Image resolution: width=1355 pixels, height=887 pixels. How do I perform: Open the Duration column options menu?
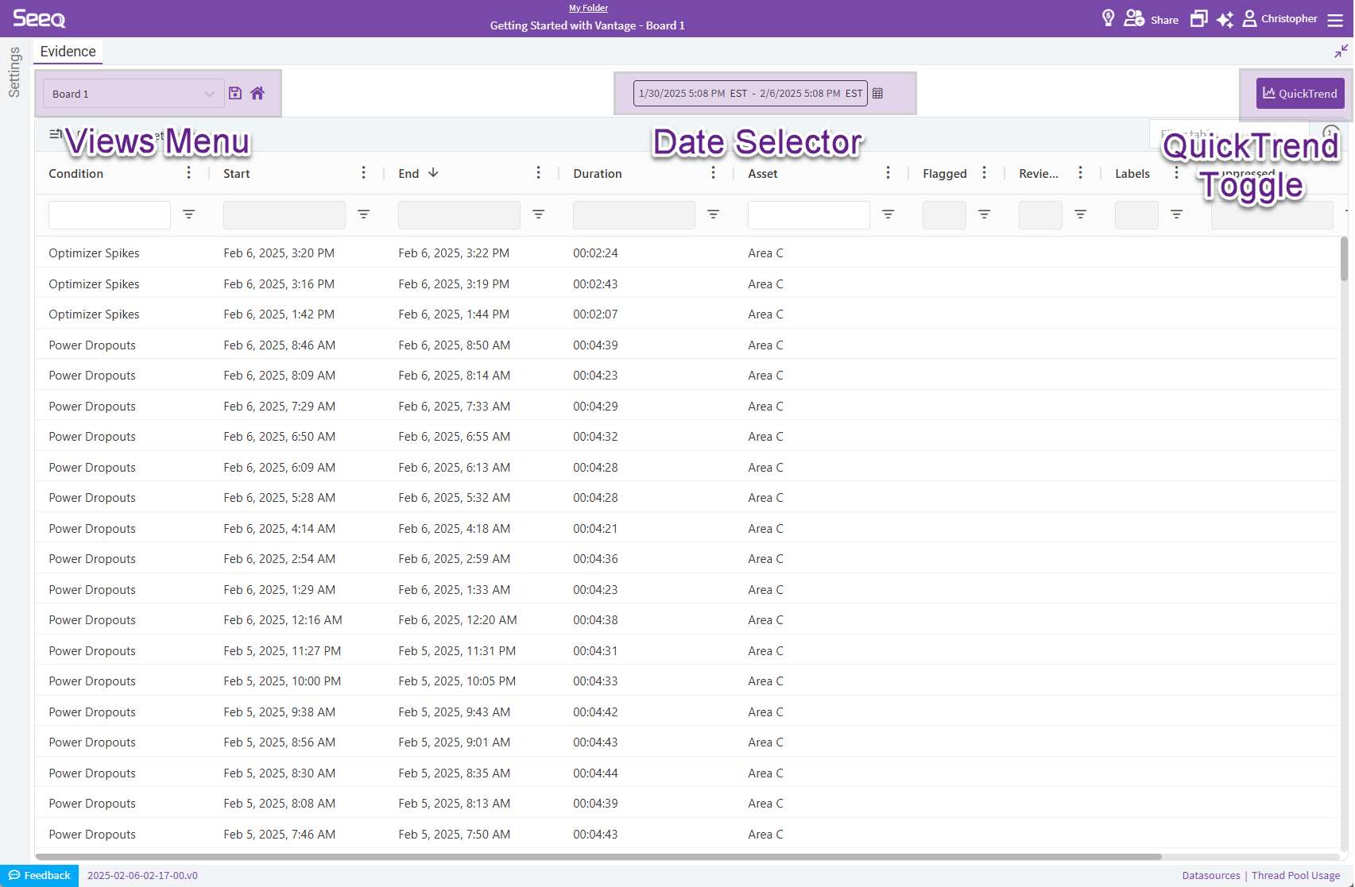(713, 173)
